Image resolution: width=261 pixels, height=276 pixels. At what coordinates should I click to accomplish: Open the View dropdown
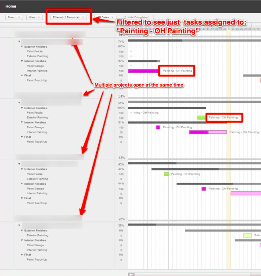click(34, 17)
